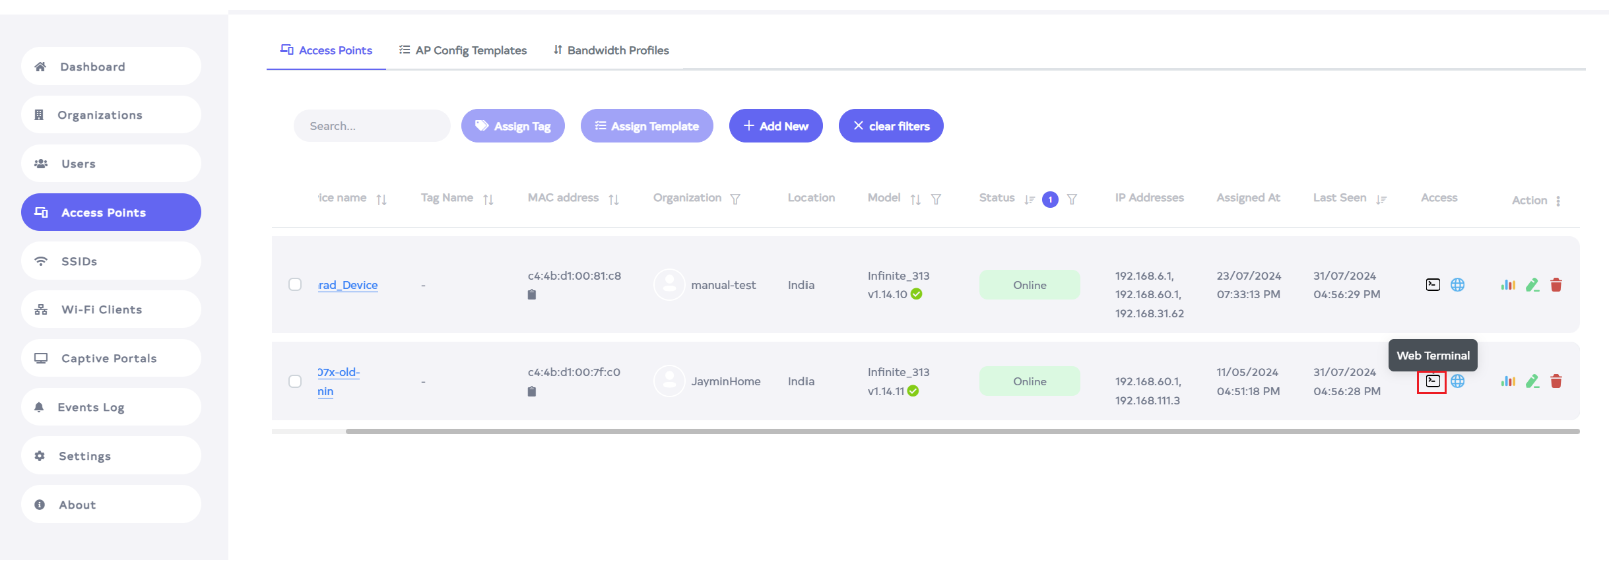Click the Search input field

tap(372, 126)
